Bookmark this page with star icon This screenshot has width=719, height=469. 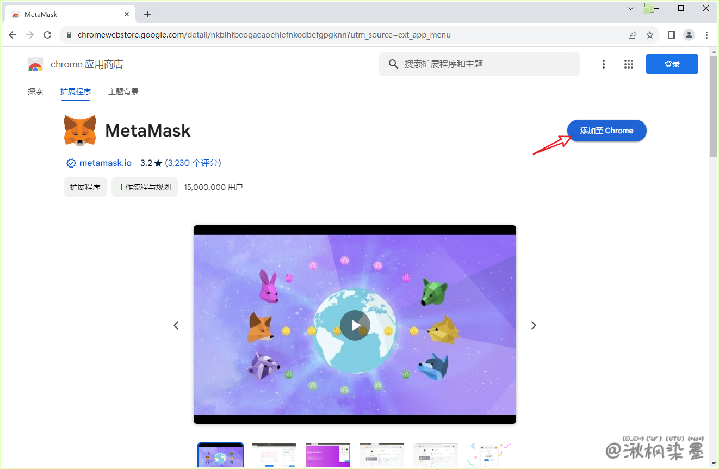[649, 35]
